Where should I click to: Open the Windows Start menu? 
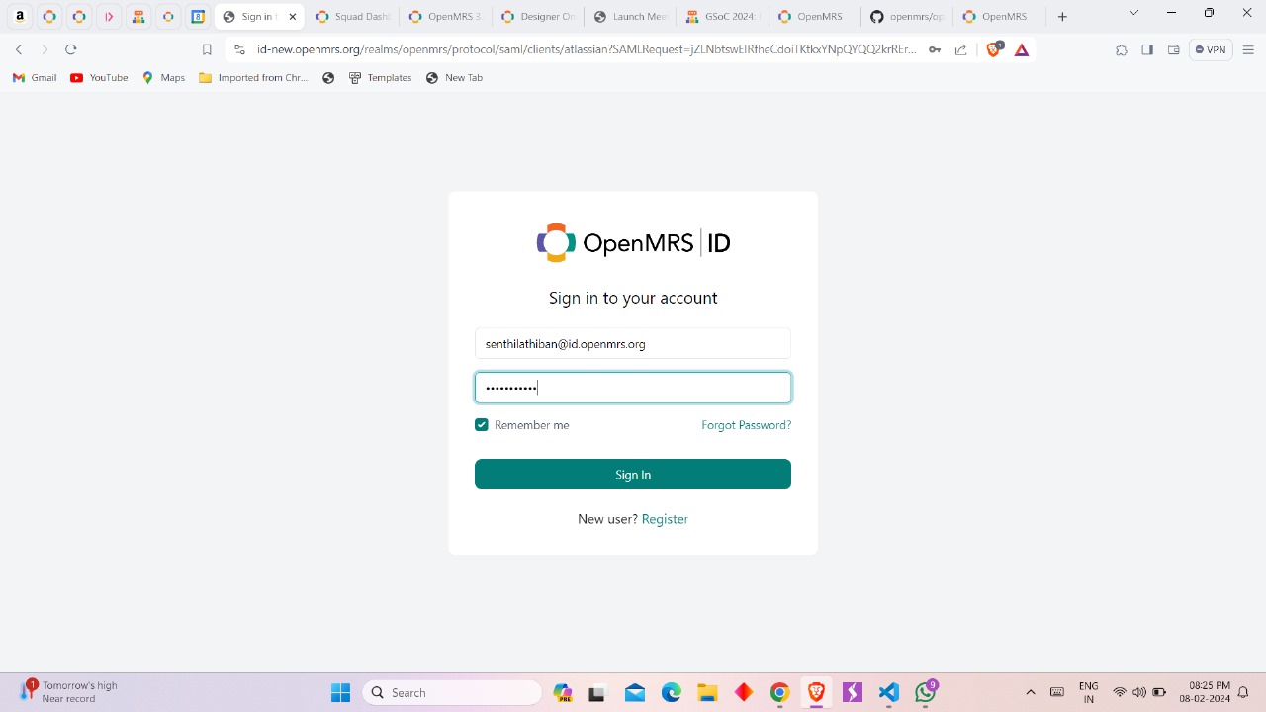point(341,693)
